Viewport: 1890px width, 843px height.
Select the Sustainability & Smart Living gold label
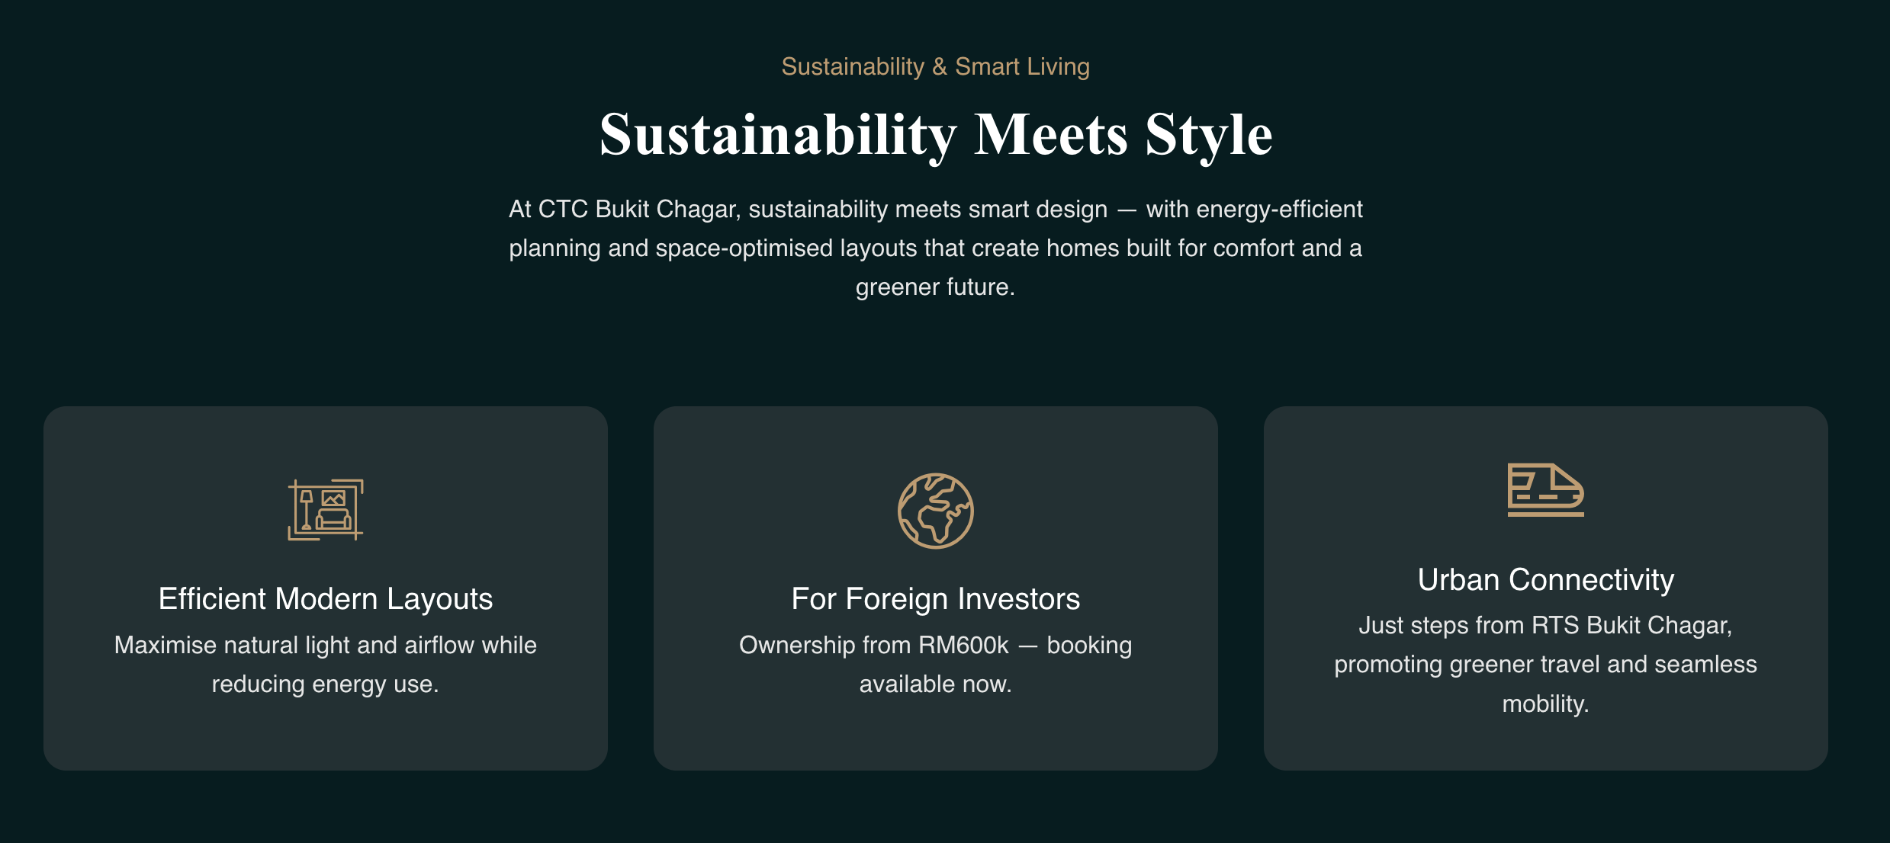(935, 67)
